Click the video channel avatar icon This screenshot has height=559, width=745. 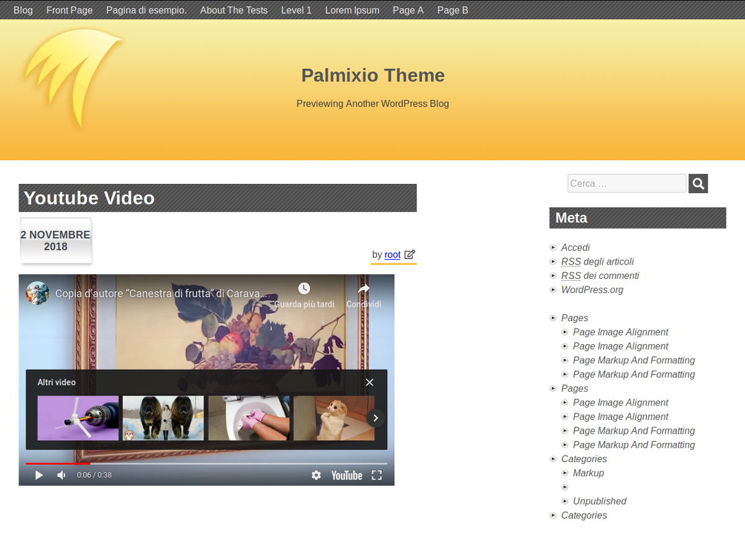(37, 293)
